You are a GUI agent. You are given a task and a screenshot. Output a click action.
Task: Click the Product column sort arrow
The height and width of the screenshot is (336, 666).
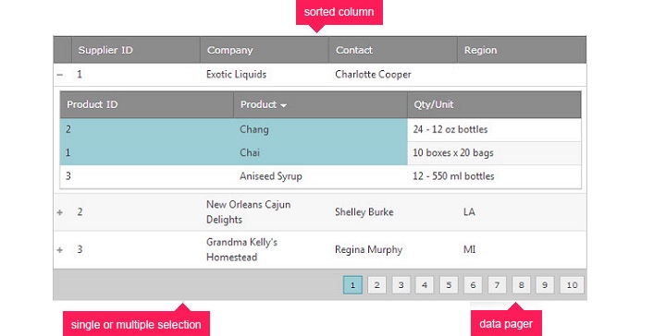point(283,105)
